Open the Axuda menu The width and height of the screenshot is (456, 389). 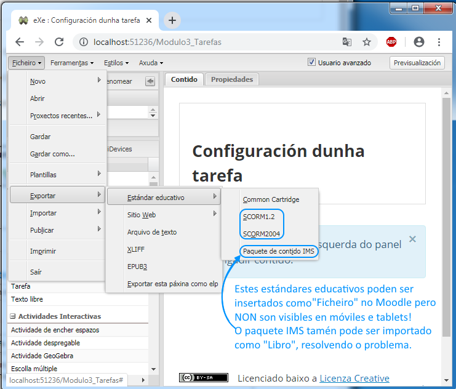[151, 63]
